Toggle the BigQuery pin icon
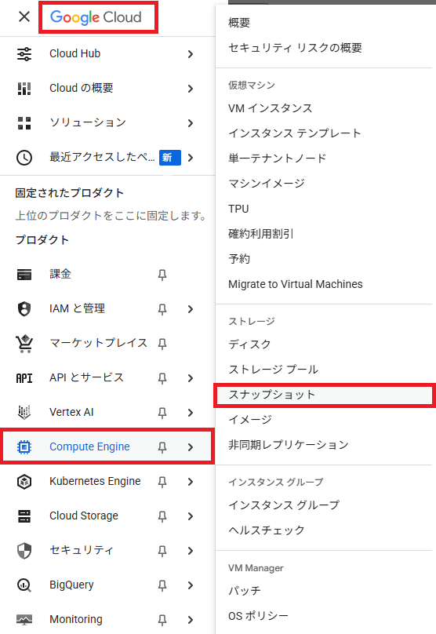Screen dimensions: 436x634 [x=162, y=585]
